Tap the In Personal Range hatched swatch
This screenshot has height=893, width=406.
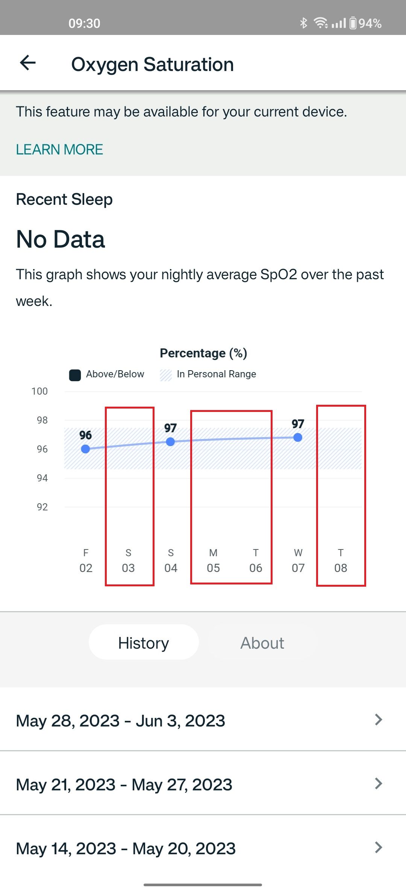[x=166, y=375]
